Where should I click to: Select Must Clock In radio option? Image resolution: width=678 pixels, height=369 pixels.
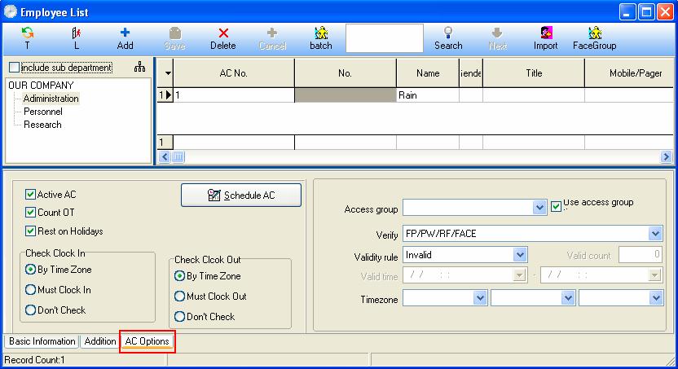(x=30, y=289)
